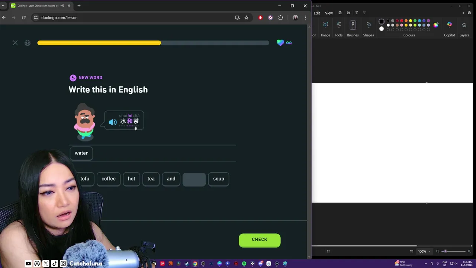Open the Edit menu in Paint
This screenshot has height=268, width=476.
coord(317,13)
